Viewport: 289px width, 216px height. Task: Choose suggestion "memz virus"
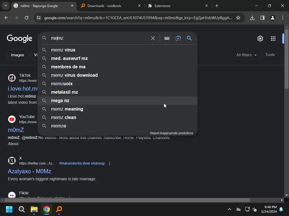pyautogui.click(x=117, y=50)
